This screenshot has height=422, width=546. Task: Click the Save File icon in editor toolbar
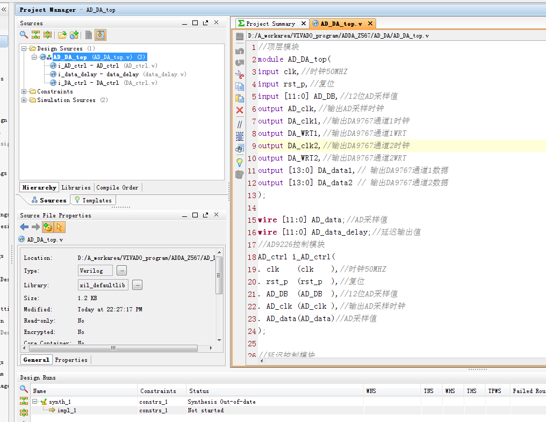(x=240, y=36)
